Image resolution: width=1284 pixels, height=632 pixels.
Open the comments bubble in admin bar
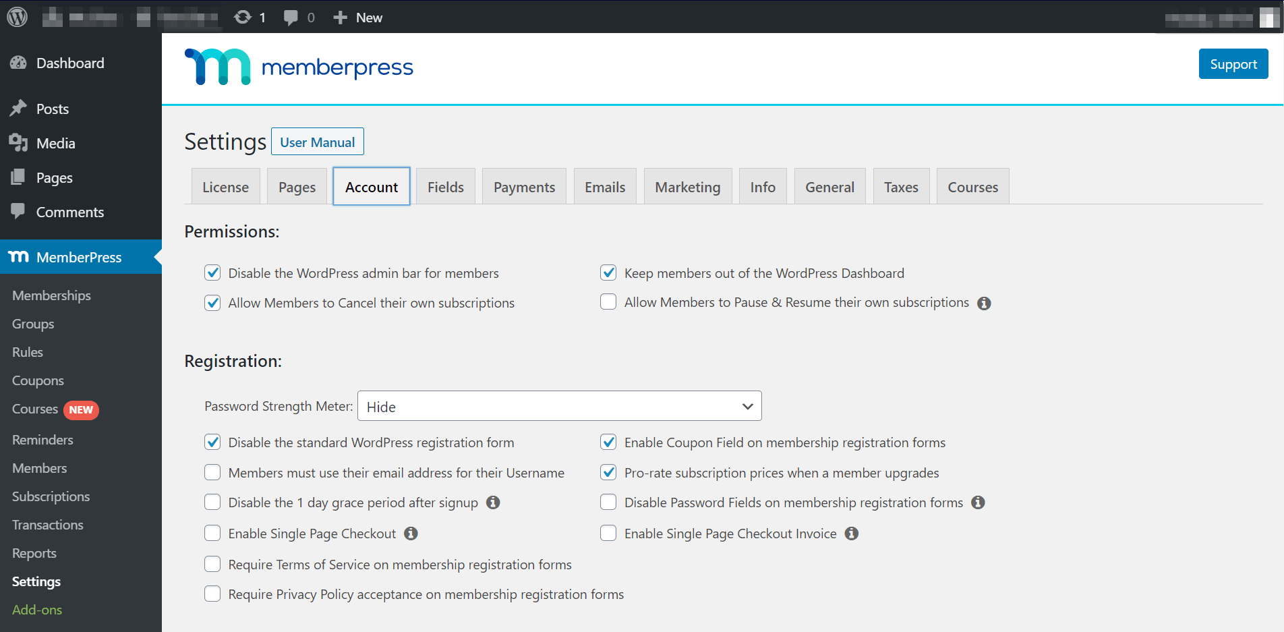[x=291, y=18]
